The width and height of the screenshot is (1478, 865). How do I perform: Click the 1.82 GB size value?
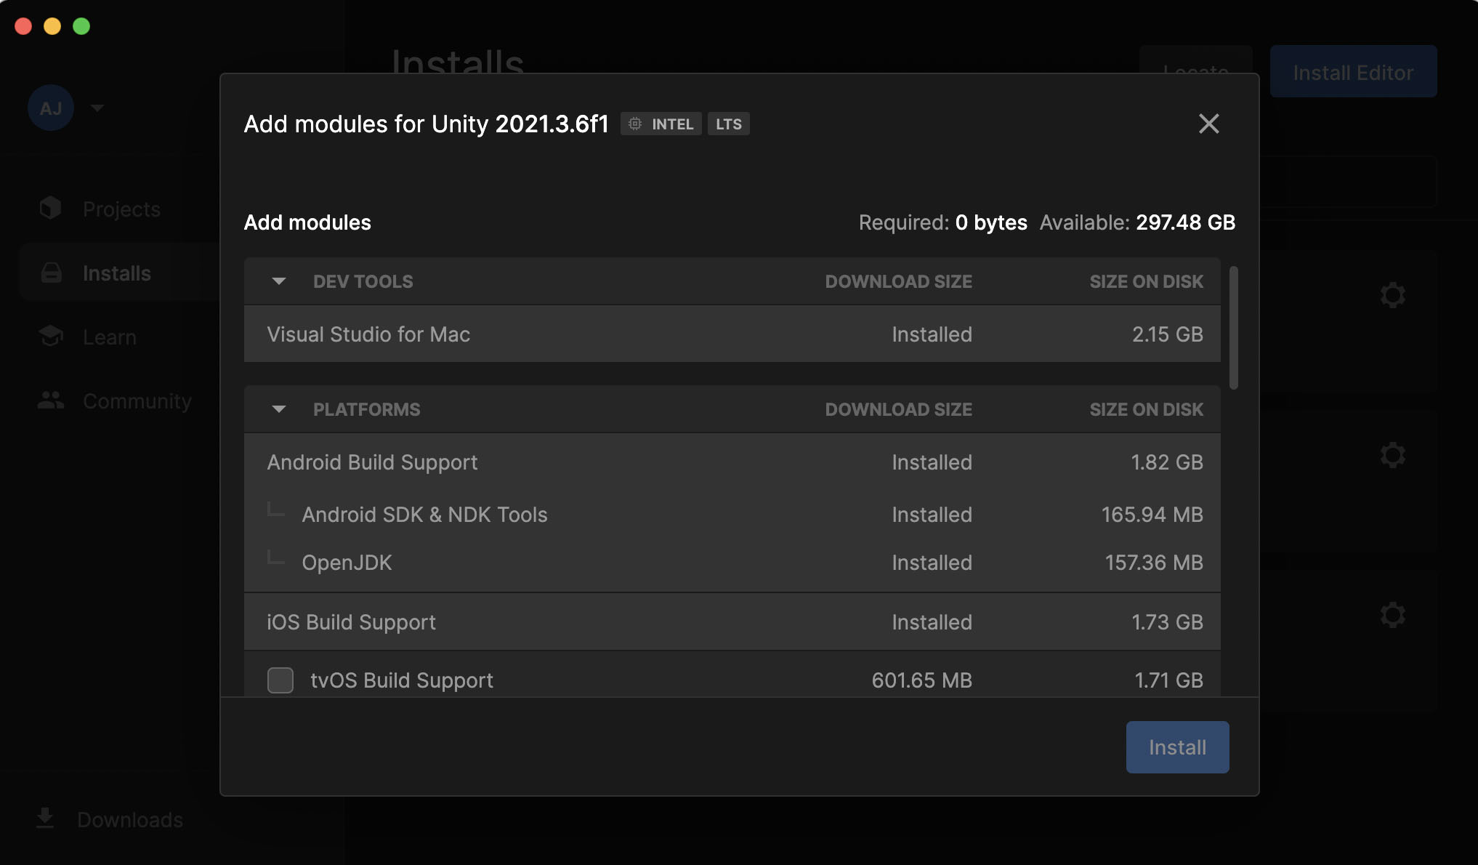(x=1167, y=462)
